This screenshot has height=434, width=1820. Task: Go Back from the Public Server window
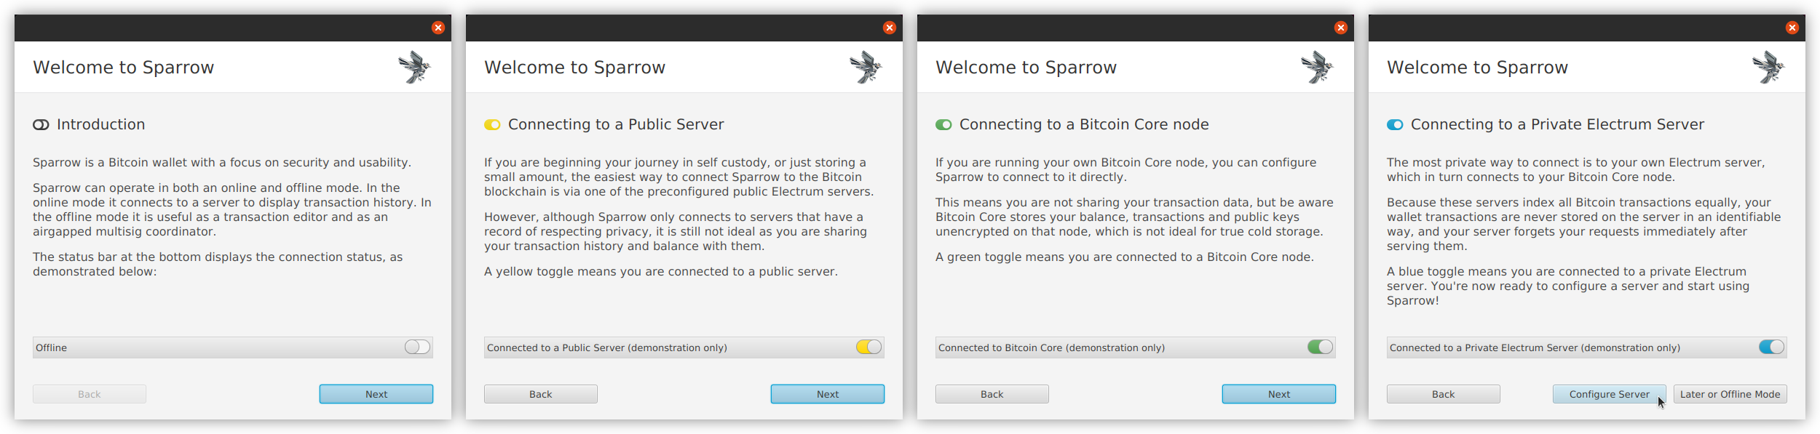point(541,394)
